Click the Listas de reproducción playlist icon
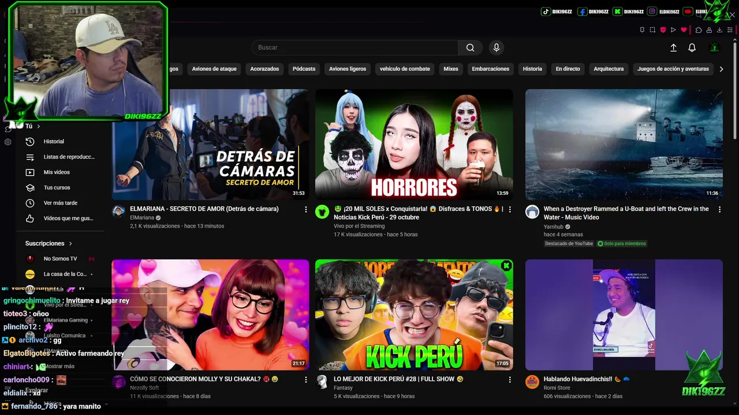Image resolution: width=739 pixels, height=415 pixels. tap(30, 157)
